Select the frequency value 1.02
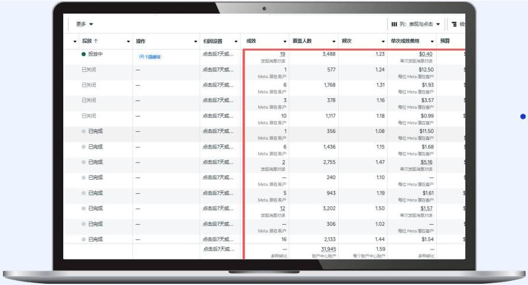Viewport: 528px width, 285px height. 380,224
